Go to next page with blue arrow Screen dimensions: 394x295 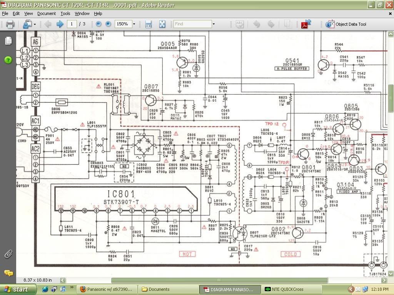tap(60, 24)
